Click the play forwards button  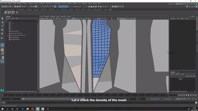click(189, 95)
